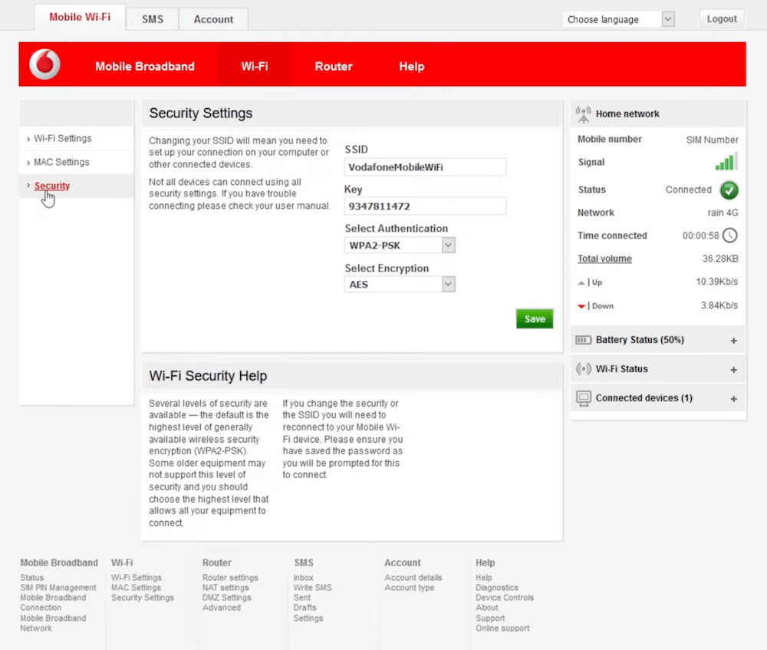Screen dimensions: 767x650
Task: Click the Vodafone logo
Action: tap(44, 64)
